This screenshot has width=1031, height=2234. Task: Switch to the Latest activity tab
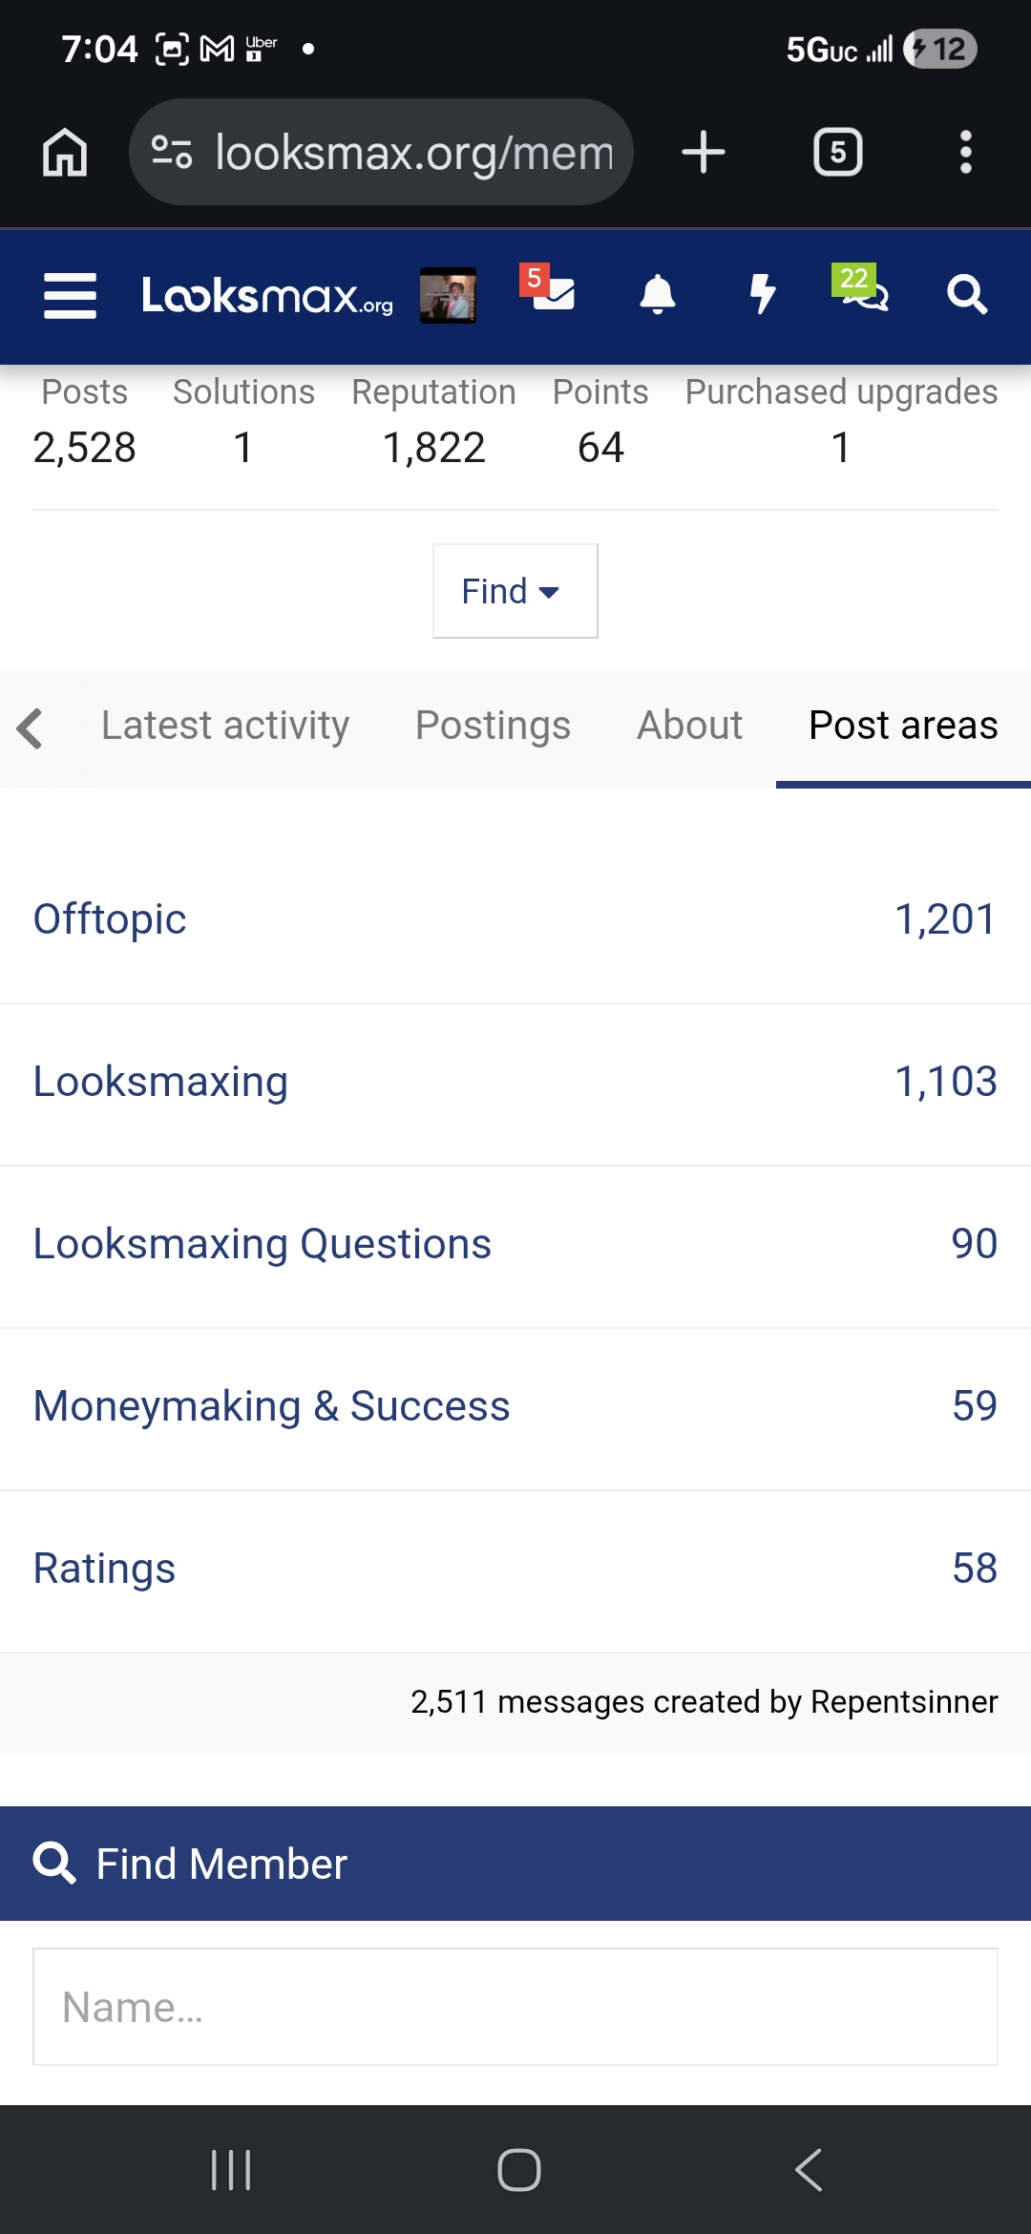225,726
